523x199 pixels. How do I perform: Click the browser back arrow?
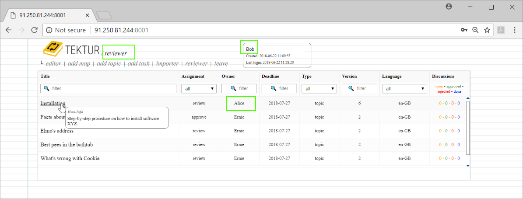click(9, 30)
